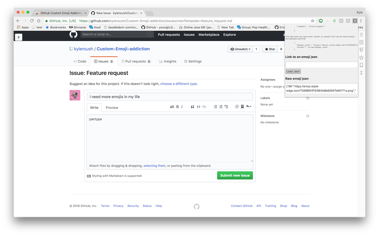Open Contact GitHub footer link
This screenshot has height=236, width=379.
pos(242,206)
